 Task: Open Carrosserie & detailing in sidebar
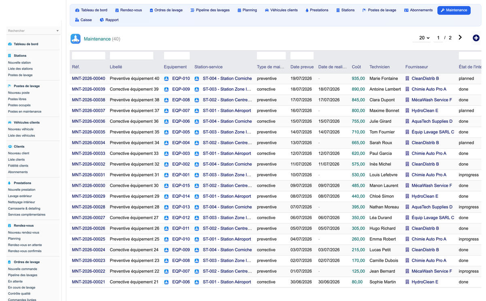point(24,208)
